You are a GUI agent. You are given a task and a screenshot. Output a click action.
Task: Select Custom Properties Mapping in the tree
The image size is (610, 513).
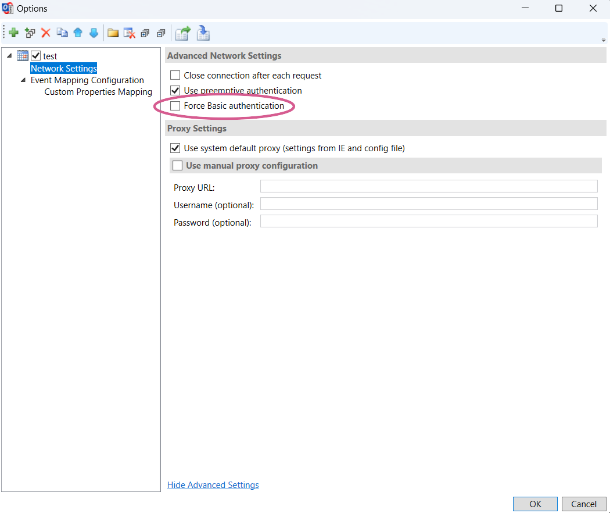tap(98, 92)
